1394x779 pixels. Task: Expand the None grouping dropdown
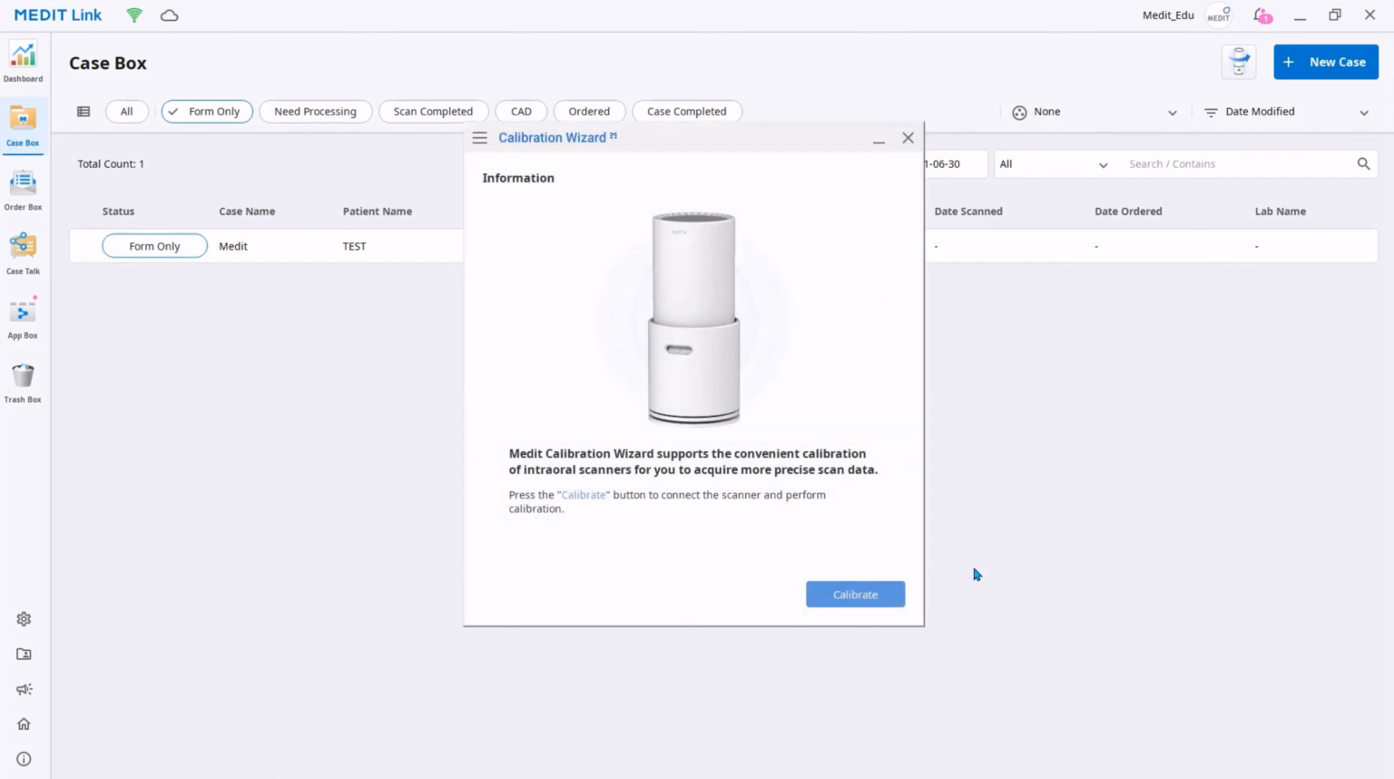[1095, 112]
